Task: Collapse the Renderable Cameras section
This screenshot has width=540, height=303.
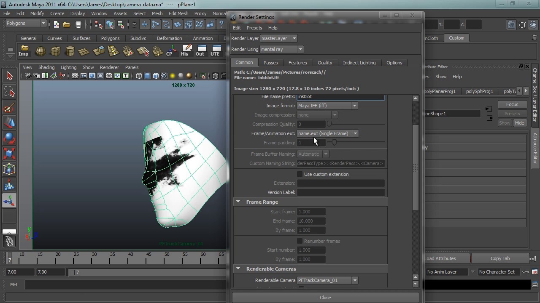Action: point(238,269)
